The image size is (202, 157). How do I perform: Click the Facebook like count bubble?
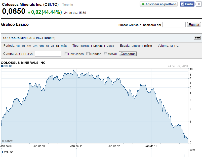click(x=198, y=4)
